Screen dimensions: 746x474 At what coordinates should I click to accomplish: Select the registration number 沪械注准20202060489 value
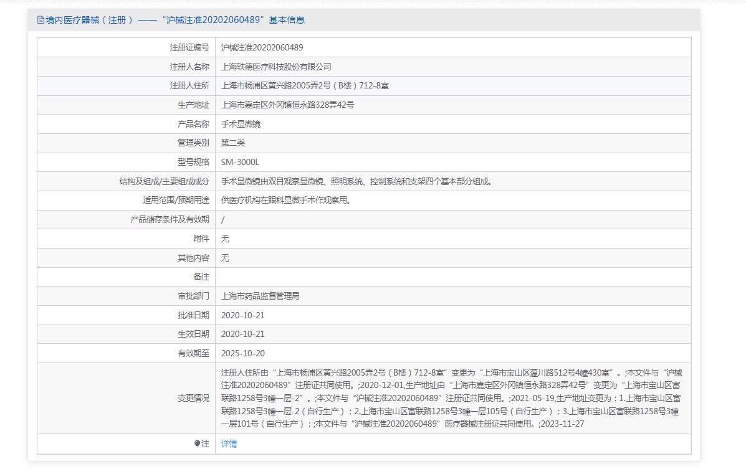pyautogui.click(x=262, y=47)
